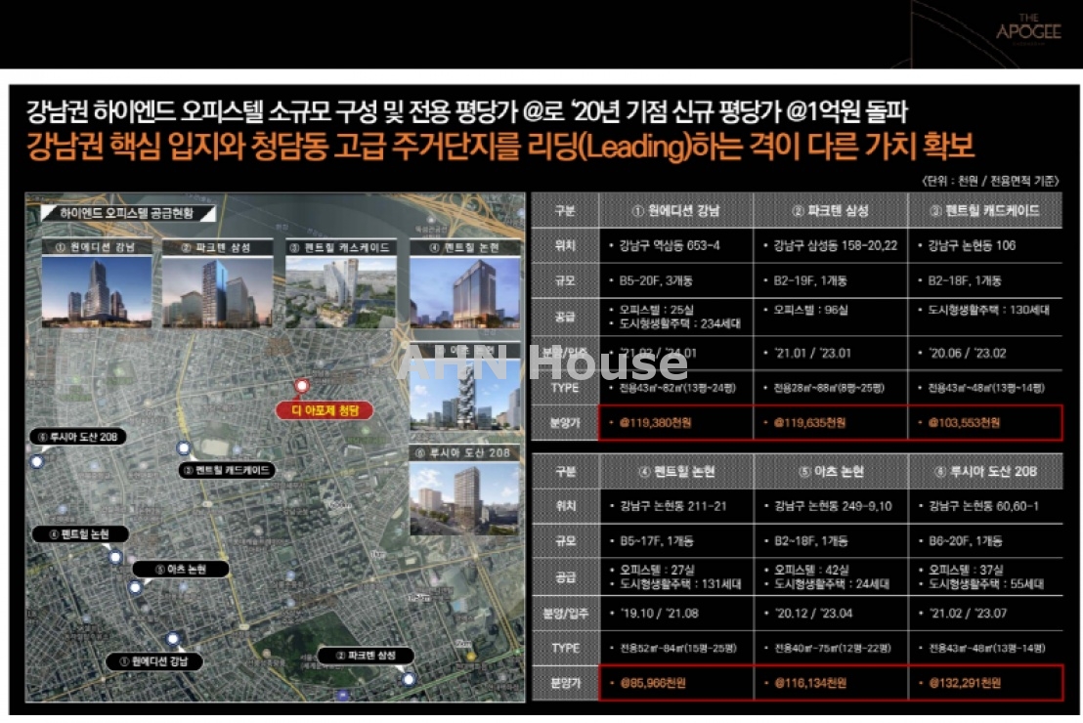Click blue map pin above 펜트힐 캐스케이드 map label
Screen dimensions: 1083x723
coord(183,448)
